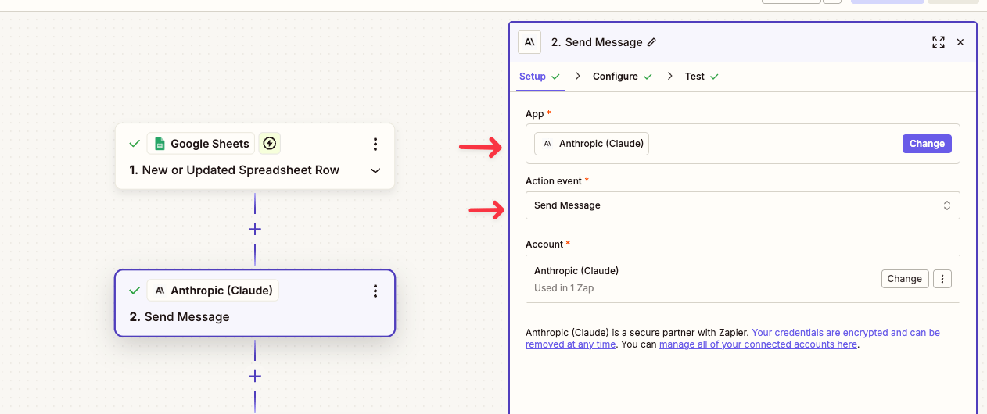The height and width of the screenshot is (414, 987).
Task: Click the Anthropic (Claude) label chip in step 2
Action: [213, 291]
